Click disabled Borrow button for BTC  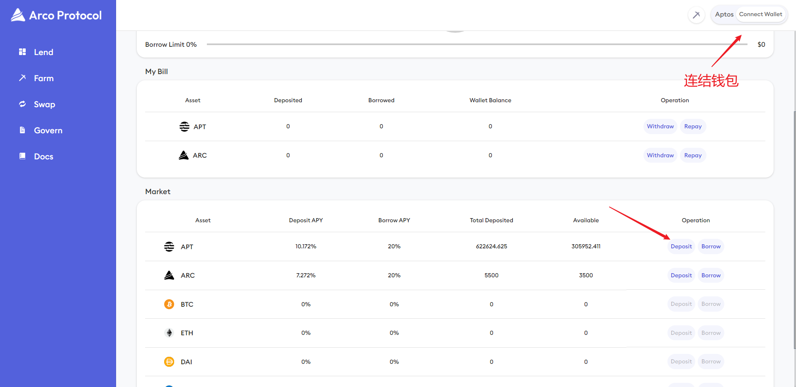click(711, 304)
